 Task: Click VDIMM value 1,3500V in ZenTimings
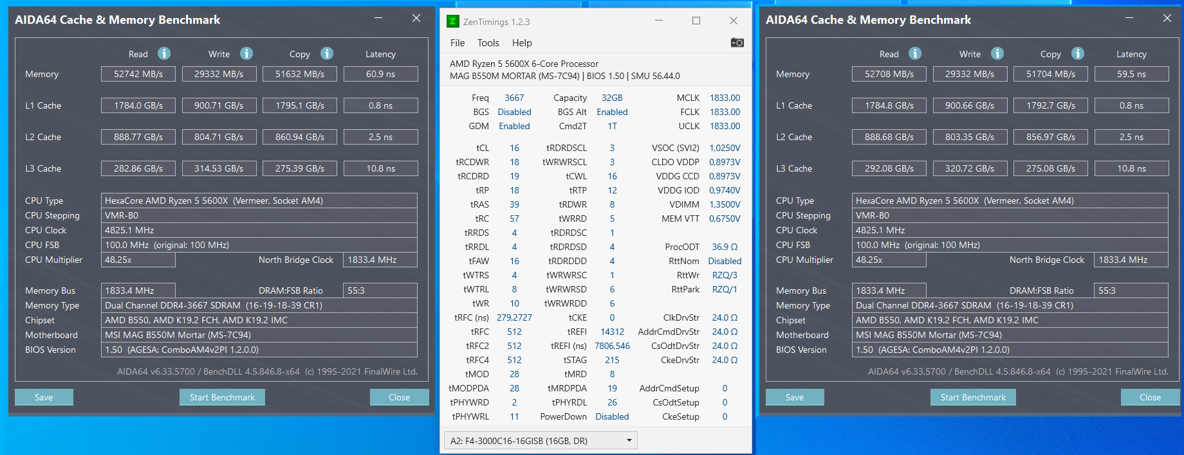pos(725,204)
